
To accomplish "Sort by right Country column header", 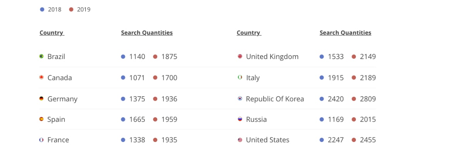I will point(249,33).
